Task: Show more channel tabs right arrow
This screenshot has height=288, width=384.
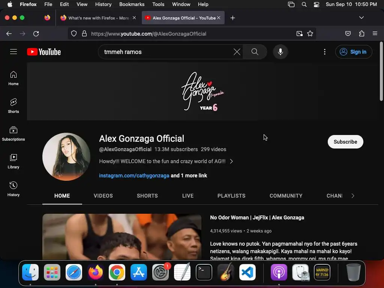Action: [352, 196]
